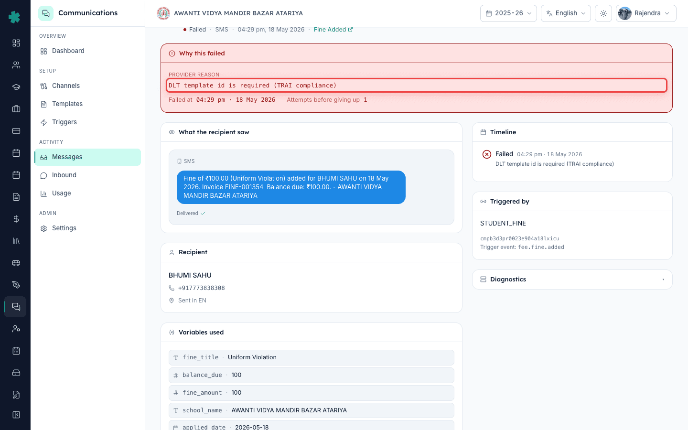Click the fine_title Uniform Violation variable row
The height and width of the screenshot is (430, 688).
[312, 357]
